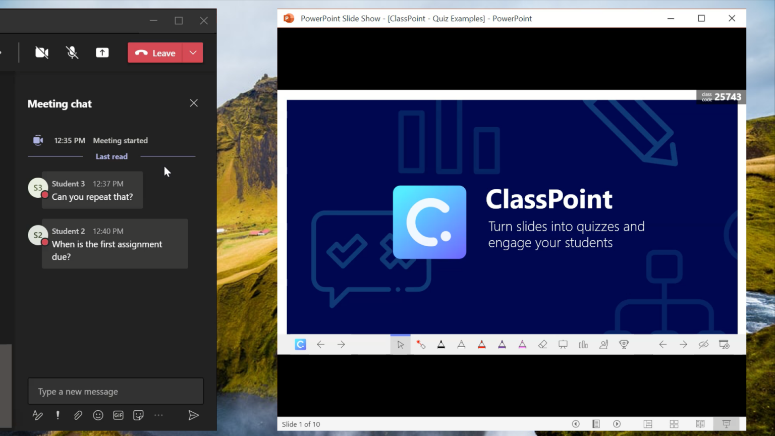Viewport: 775px width, 436px height.
Task: Open the ClassPoint gamification trophy feature
Action: [x=624, y=344]
